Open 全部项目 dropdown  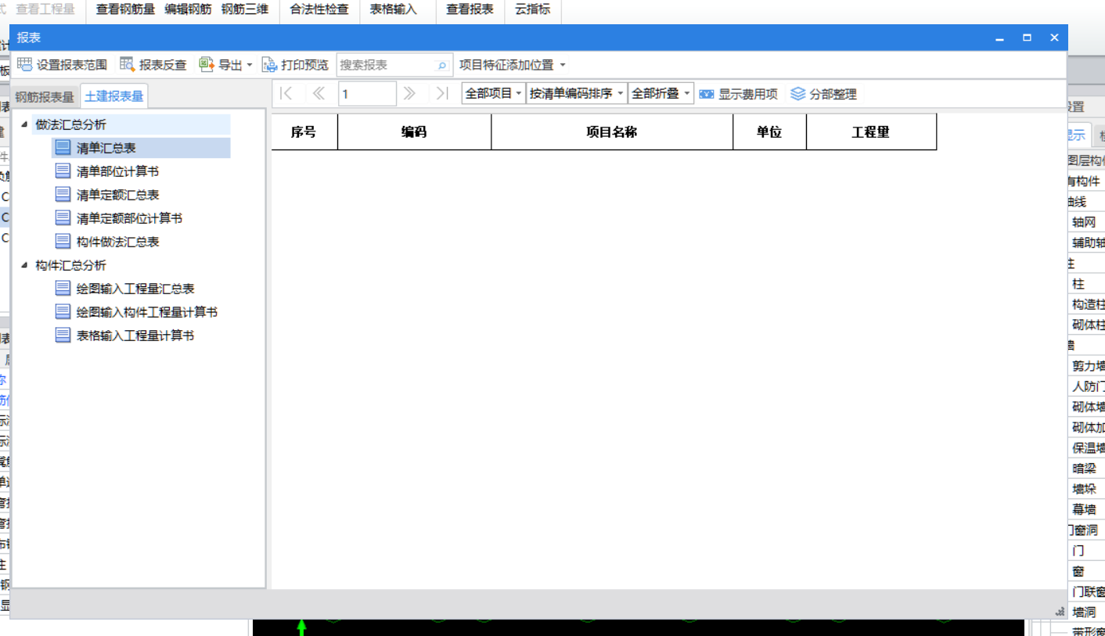pos(494,94)
